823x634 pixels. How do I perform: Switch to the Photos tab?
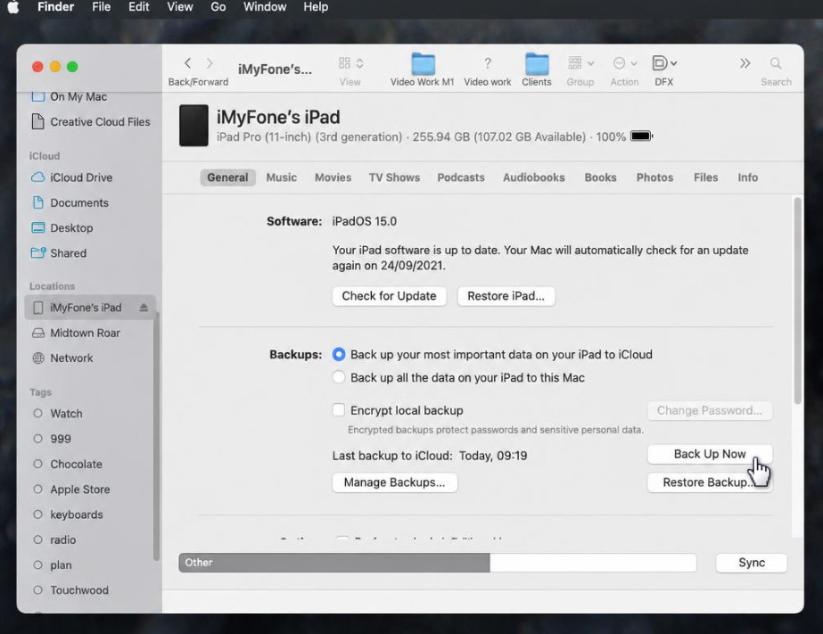tap(654, 177)
